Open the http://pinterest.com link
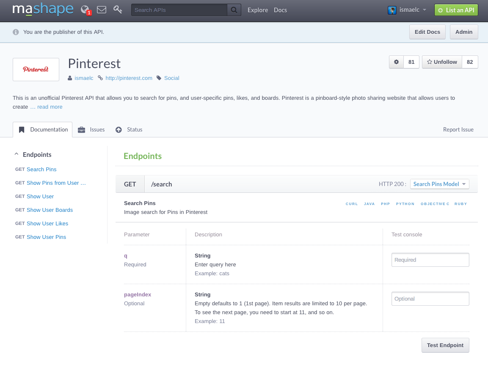The image size is (488, 367). [129, 78]
